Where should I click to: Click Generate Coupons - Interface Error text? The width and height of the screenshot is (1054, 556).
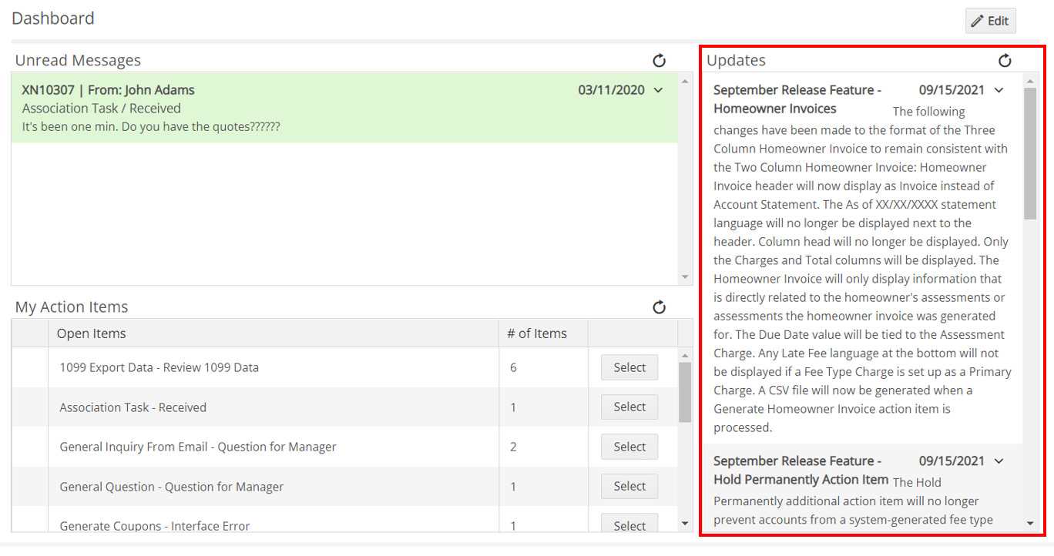coord(155,526)
